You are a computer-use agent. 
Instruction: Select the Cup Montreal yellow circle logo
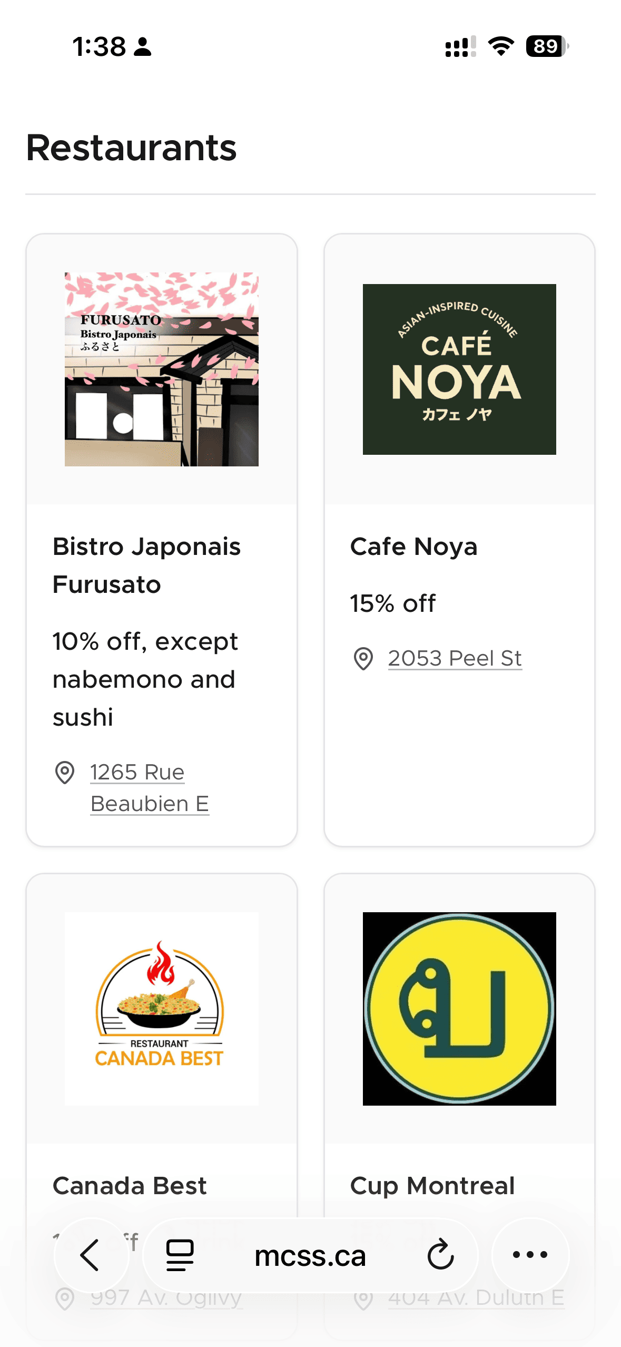[459, 1009]
